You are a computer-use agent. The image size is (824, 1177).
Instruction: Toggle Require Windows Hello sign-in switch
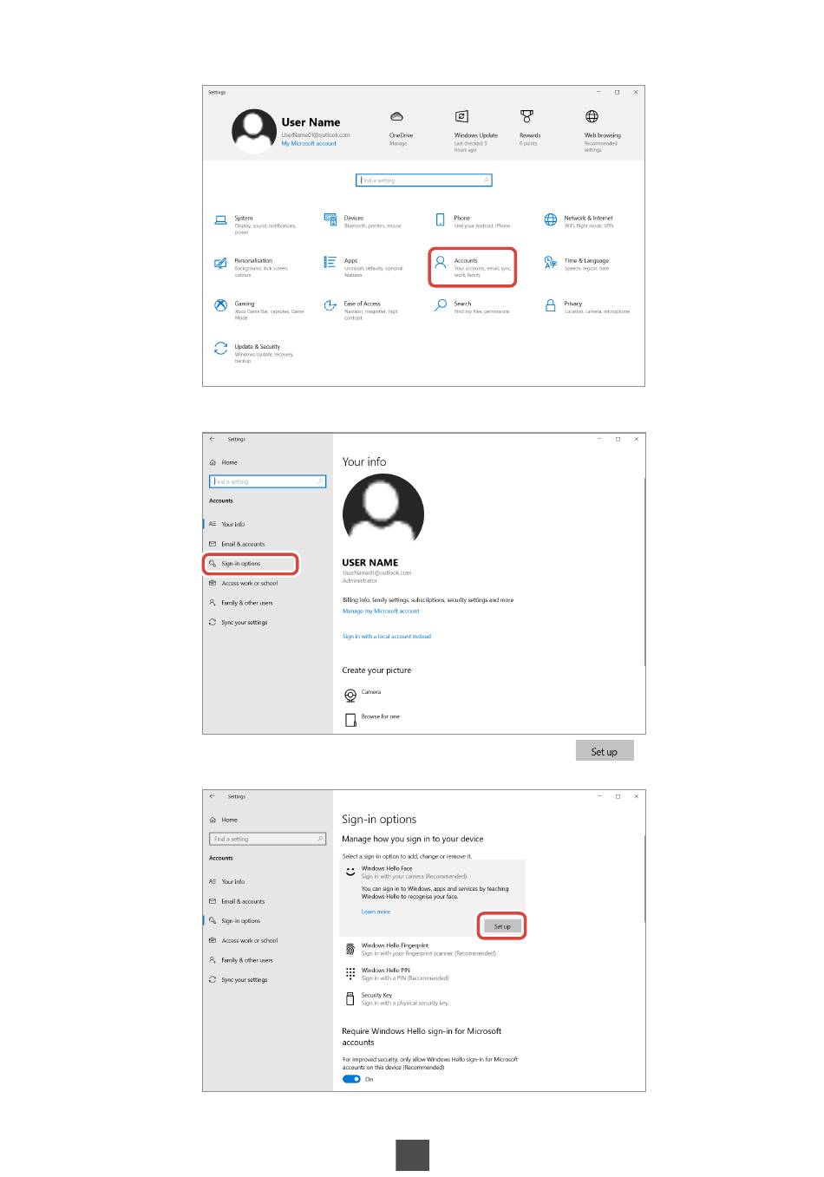pos(351,1079)
